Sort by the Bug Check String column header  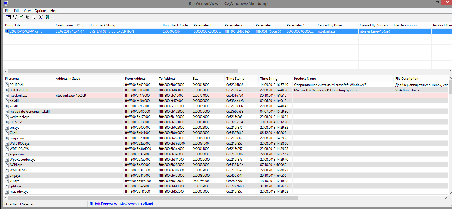124,25
